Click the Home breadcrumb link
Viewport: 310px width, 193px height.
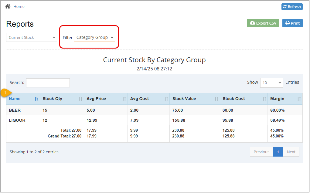point(19,6)
